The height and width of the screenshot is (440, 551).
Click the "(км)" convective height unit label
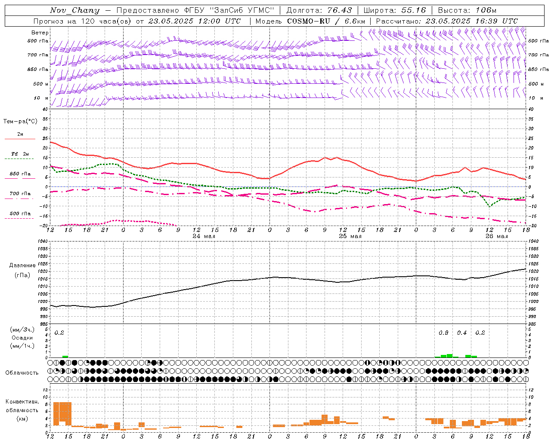click(22, 419)
